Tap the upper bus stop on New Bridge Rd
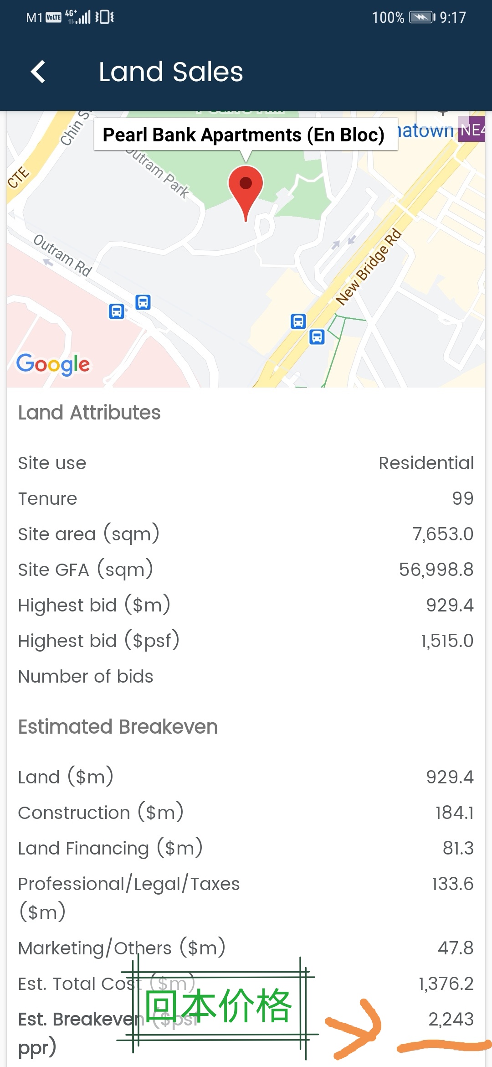 point(298,321)
